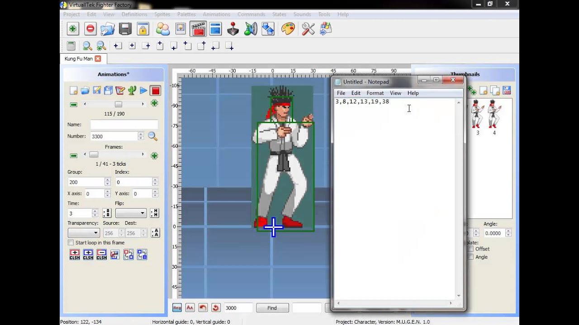Image resolution: width=579 pixels, height=325 pixels.
Task: Open the Transparency dropdown
Action: click(x=83, y=233)
